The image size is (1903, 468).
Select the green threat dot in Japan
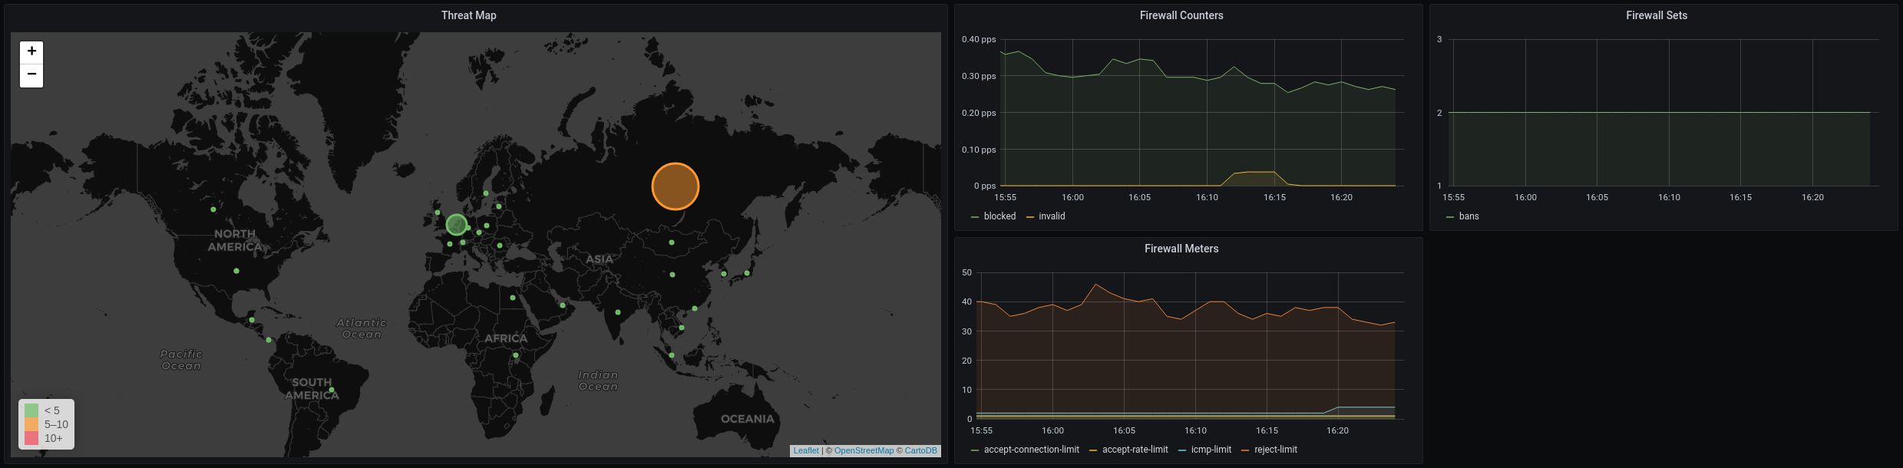pos(747,273)
